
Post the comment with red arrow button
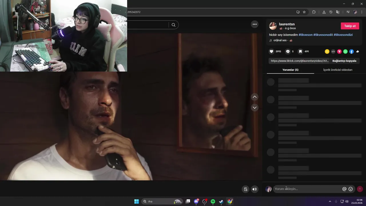click(x=360, y=189)
